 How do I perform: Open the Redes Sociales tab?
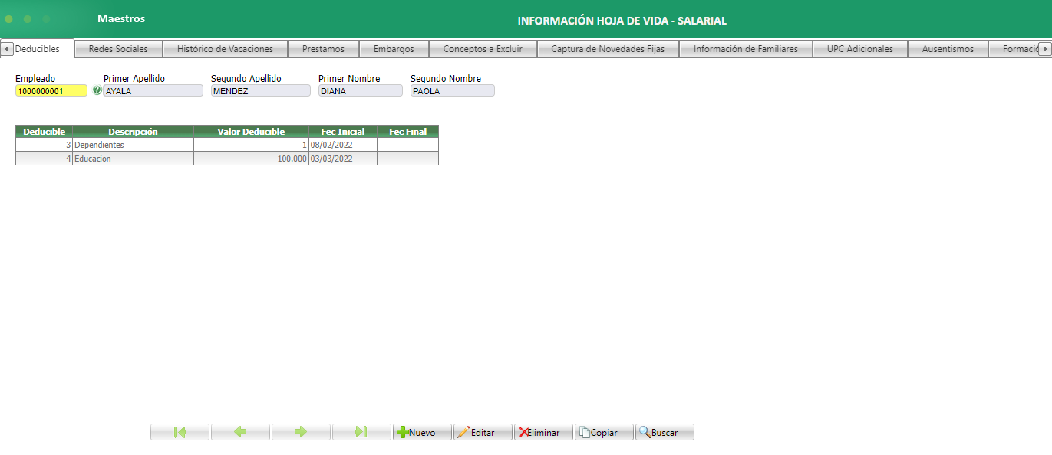(118, 49)
